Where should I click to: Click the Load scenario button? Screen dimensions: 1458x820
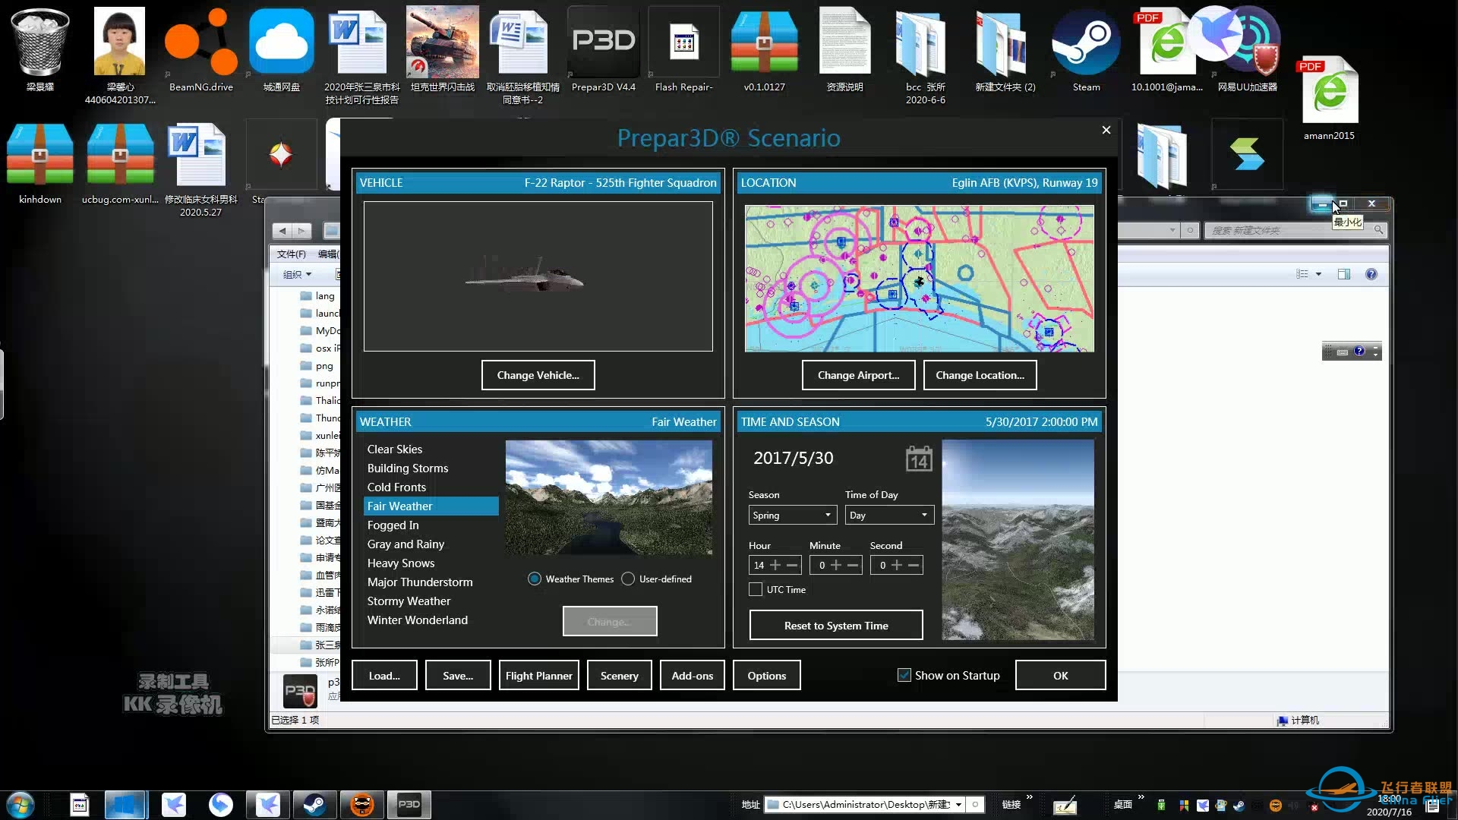coord(384,675)
